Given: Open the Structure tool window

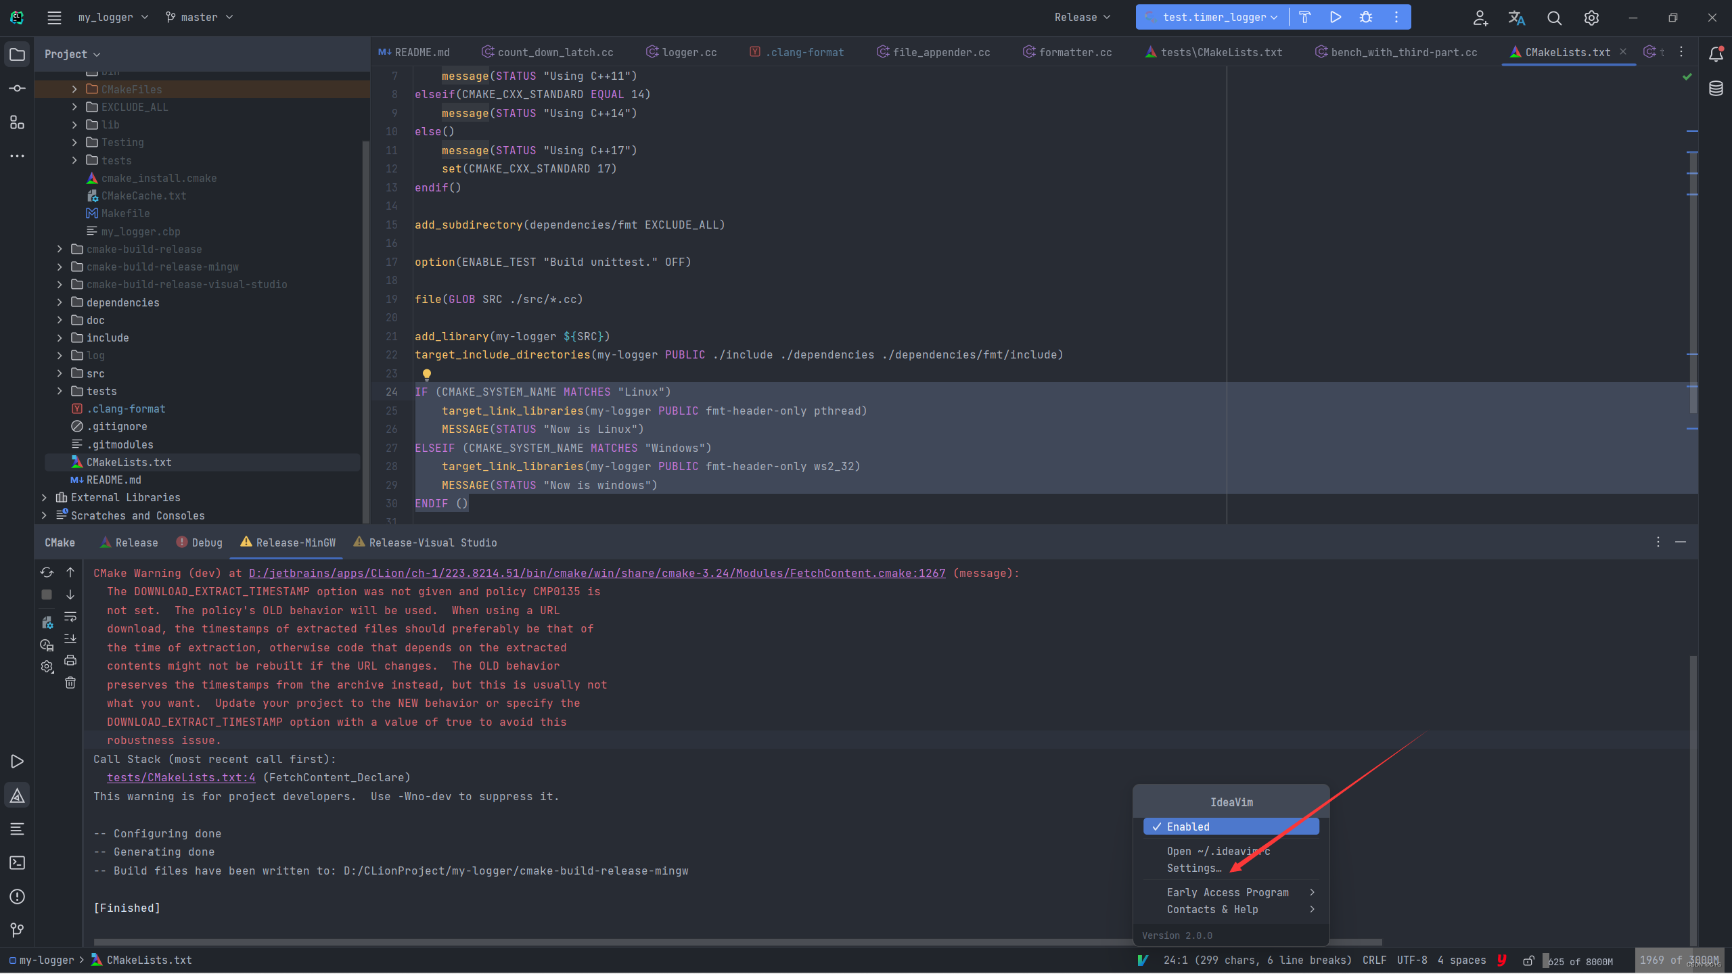Looking at the screenshot, I should [18, 122].
